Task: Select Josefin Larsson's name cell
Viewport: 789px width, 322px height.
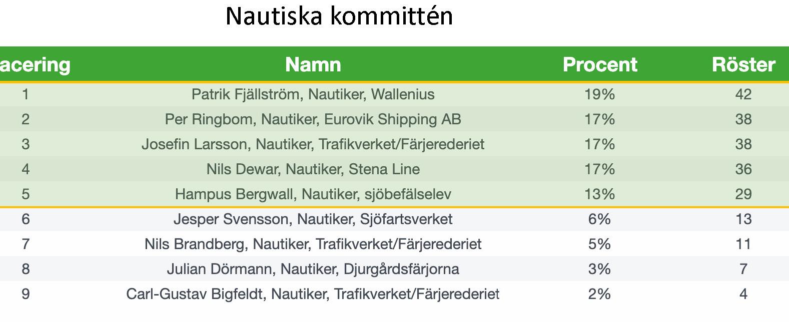Action: [x=313, y=144]
